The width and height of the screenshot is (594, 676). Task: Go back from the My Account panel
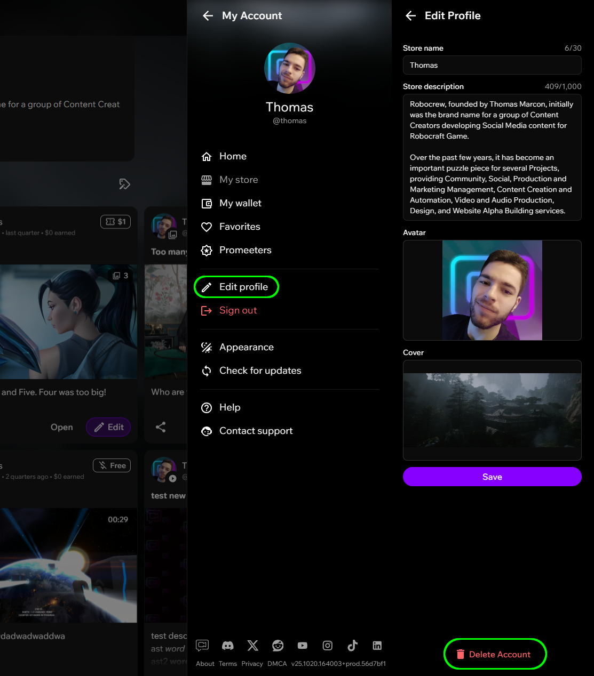pos(208,16)
